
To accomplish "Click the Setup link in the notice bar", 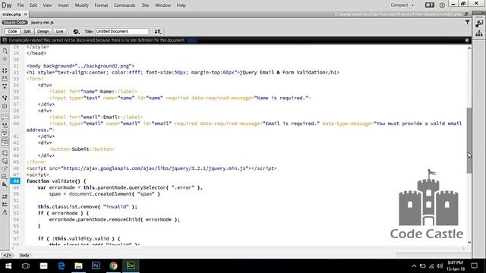I will point(191,40).
